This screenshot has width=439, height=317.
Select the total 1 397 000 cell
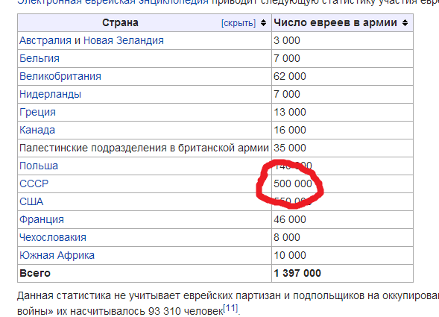(342, 273)
